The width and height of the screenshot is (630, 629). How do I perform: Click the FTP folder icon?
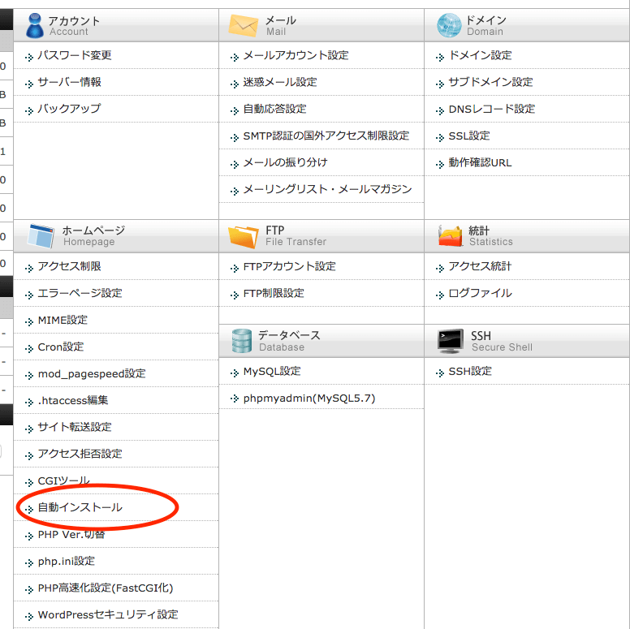coord(243,236)
